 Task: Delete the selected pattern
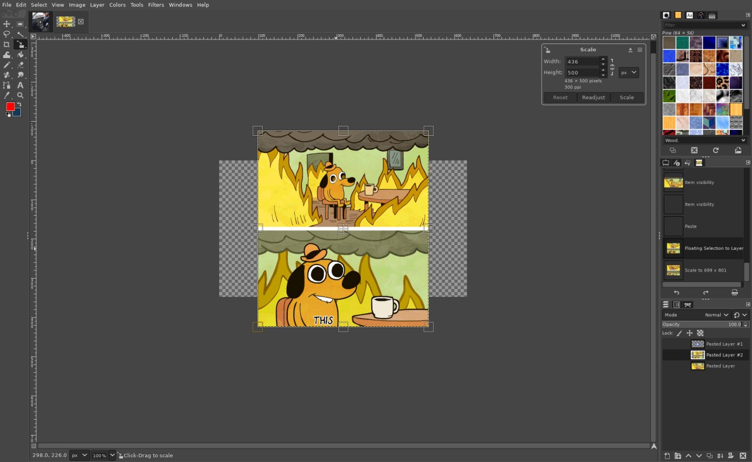694,150
